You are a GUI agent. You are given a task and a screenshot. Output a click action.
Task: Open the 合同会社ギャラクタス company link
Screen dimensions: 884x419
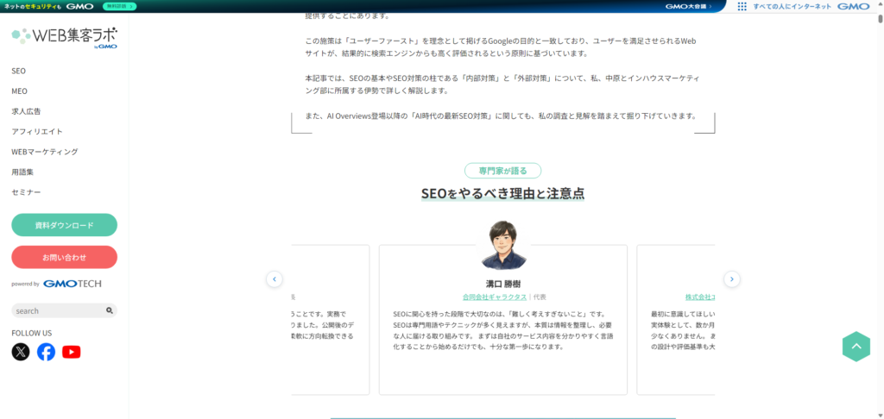495,297
